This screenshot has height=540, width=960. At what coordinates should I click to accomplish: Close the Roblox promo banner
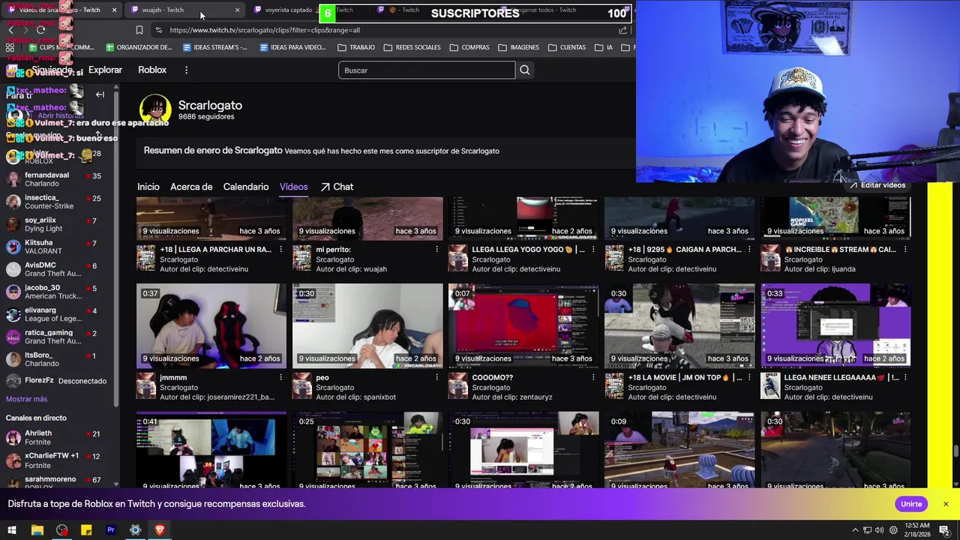(x=946, y=504)
